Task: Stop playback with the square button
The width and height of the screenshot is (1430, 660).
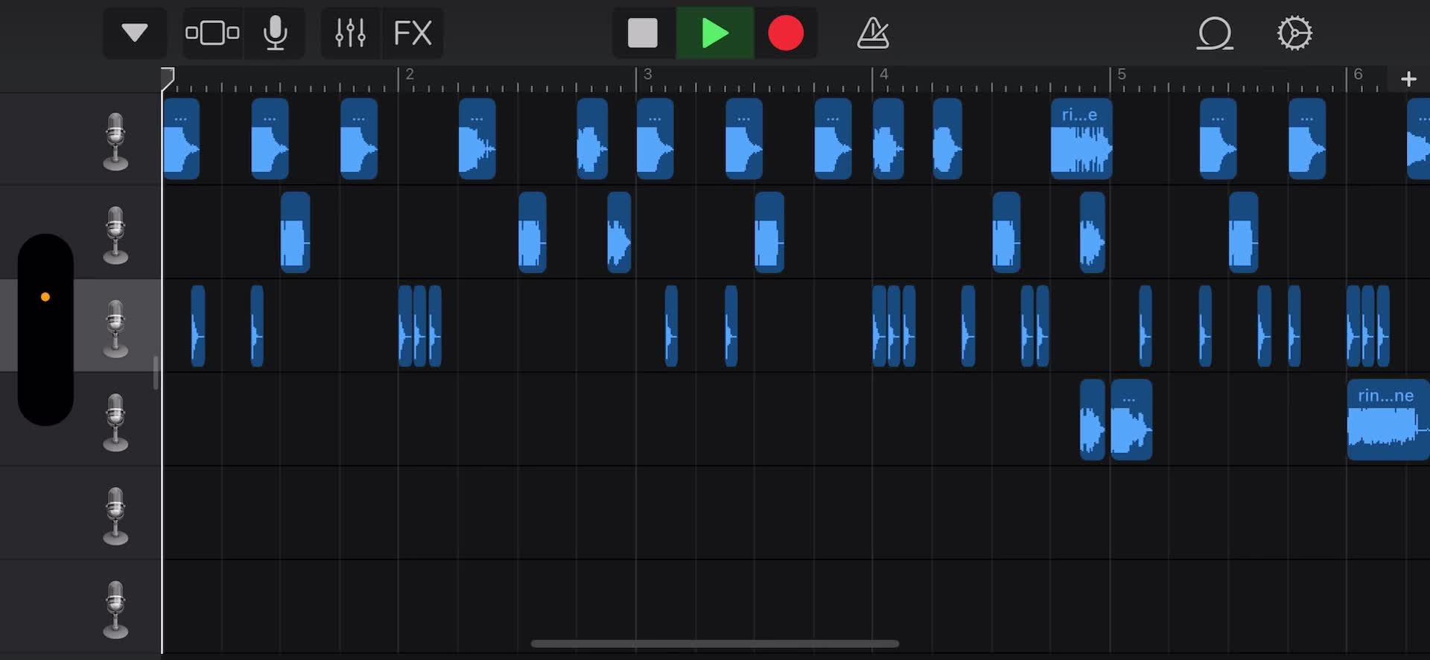Action: coord(643,33)
